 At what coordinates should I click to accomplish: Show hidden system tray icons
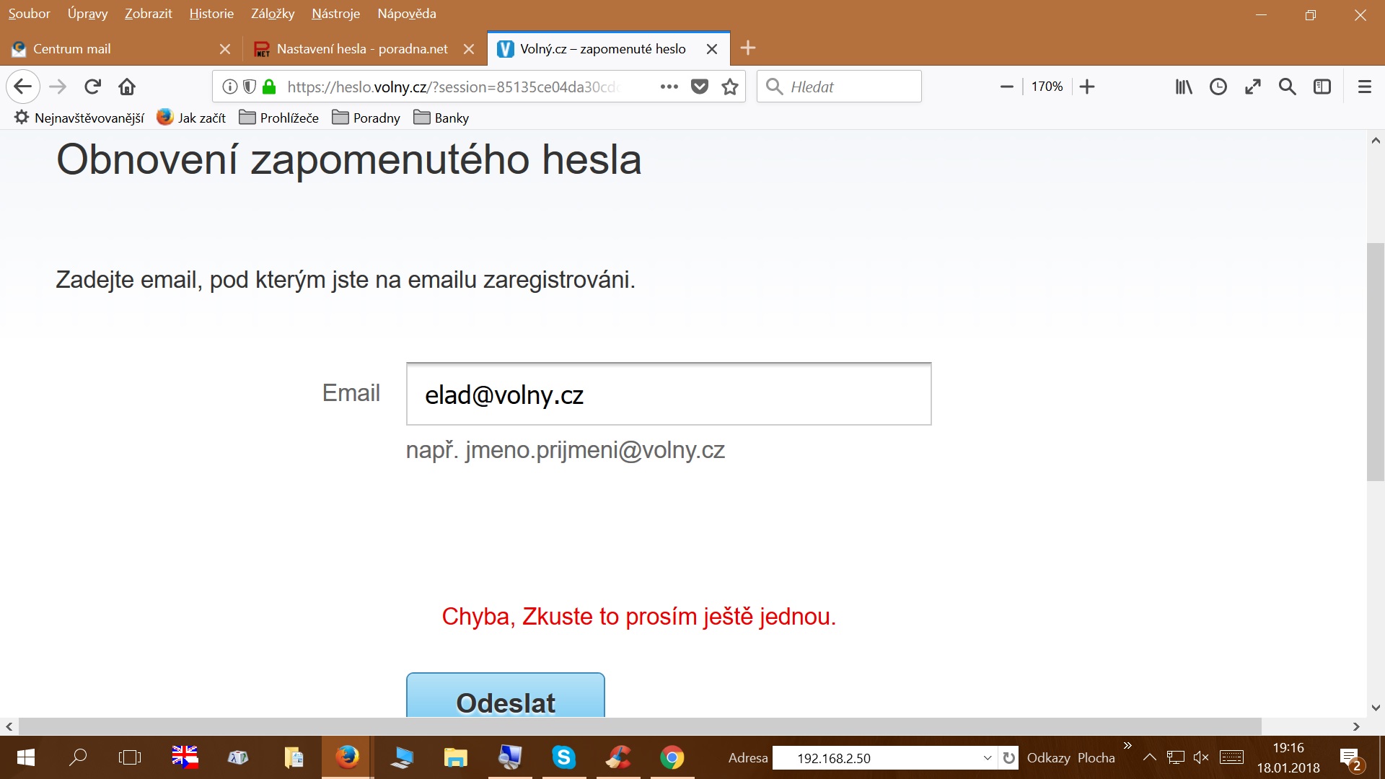pyautogui.click(x=1150, y=757)
